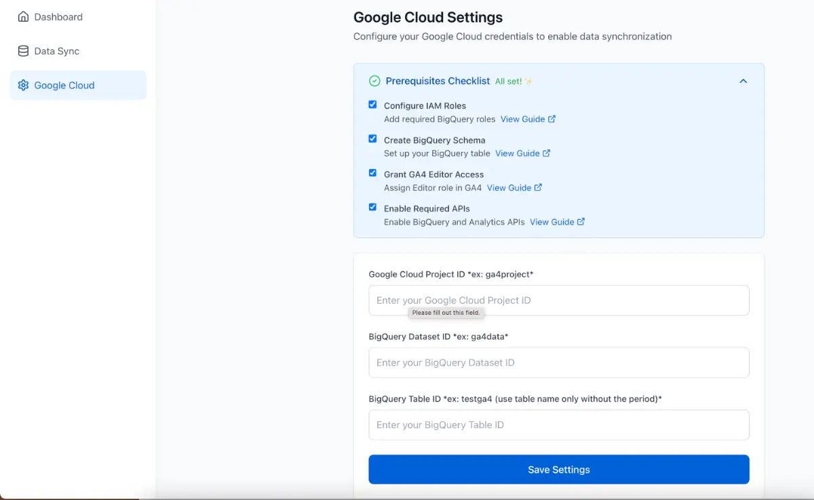Screen dimensions: 814x500
Task: Collapse the Prerequisites Checklist with chevron
Action: coord(743,81)
